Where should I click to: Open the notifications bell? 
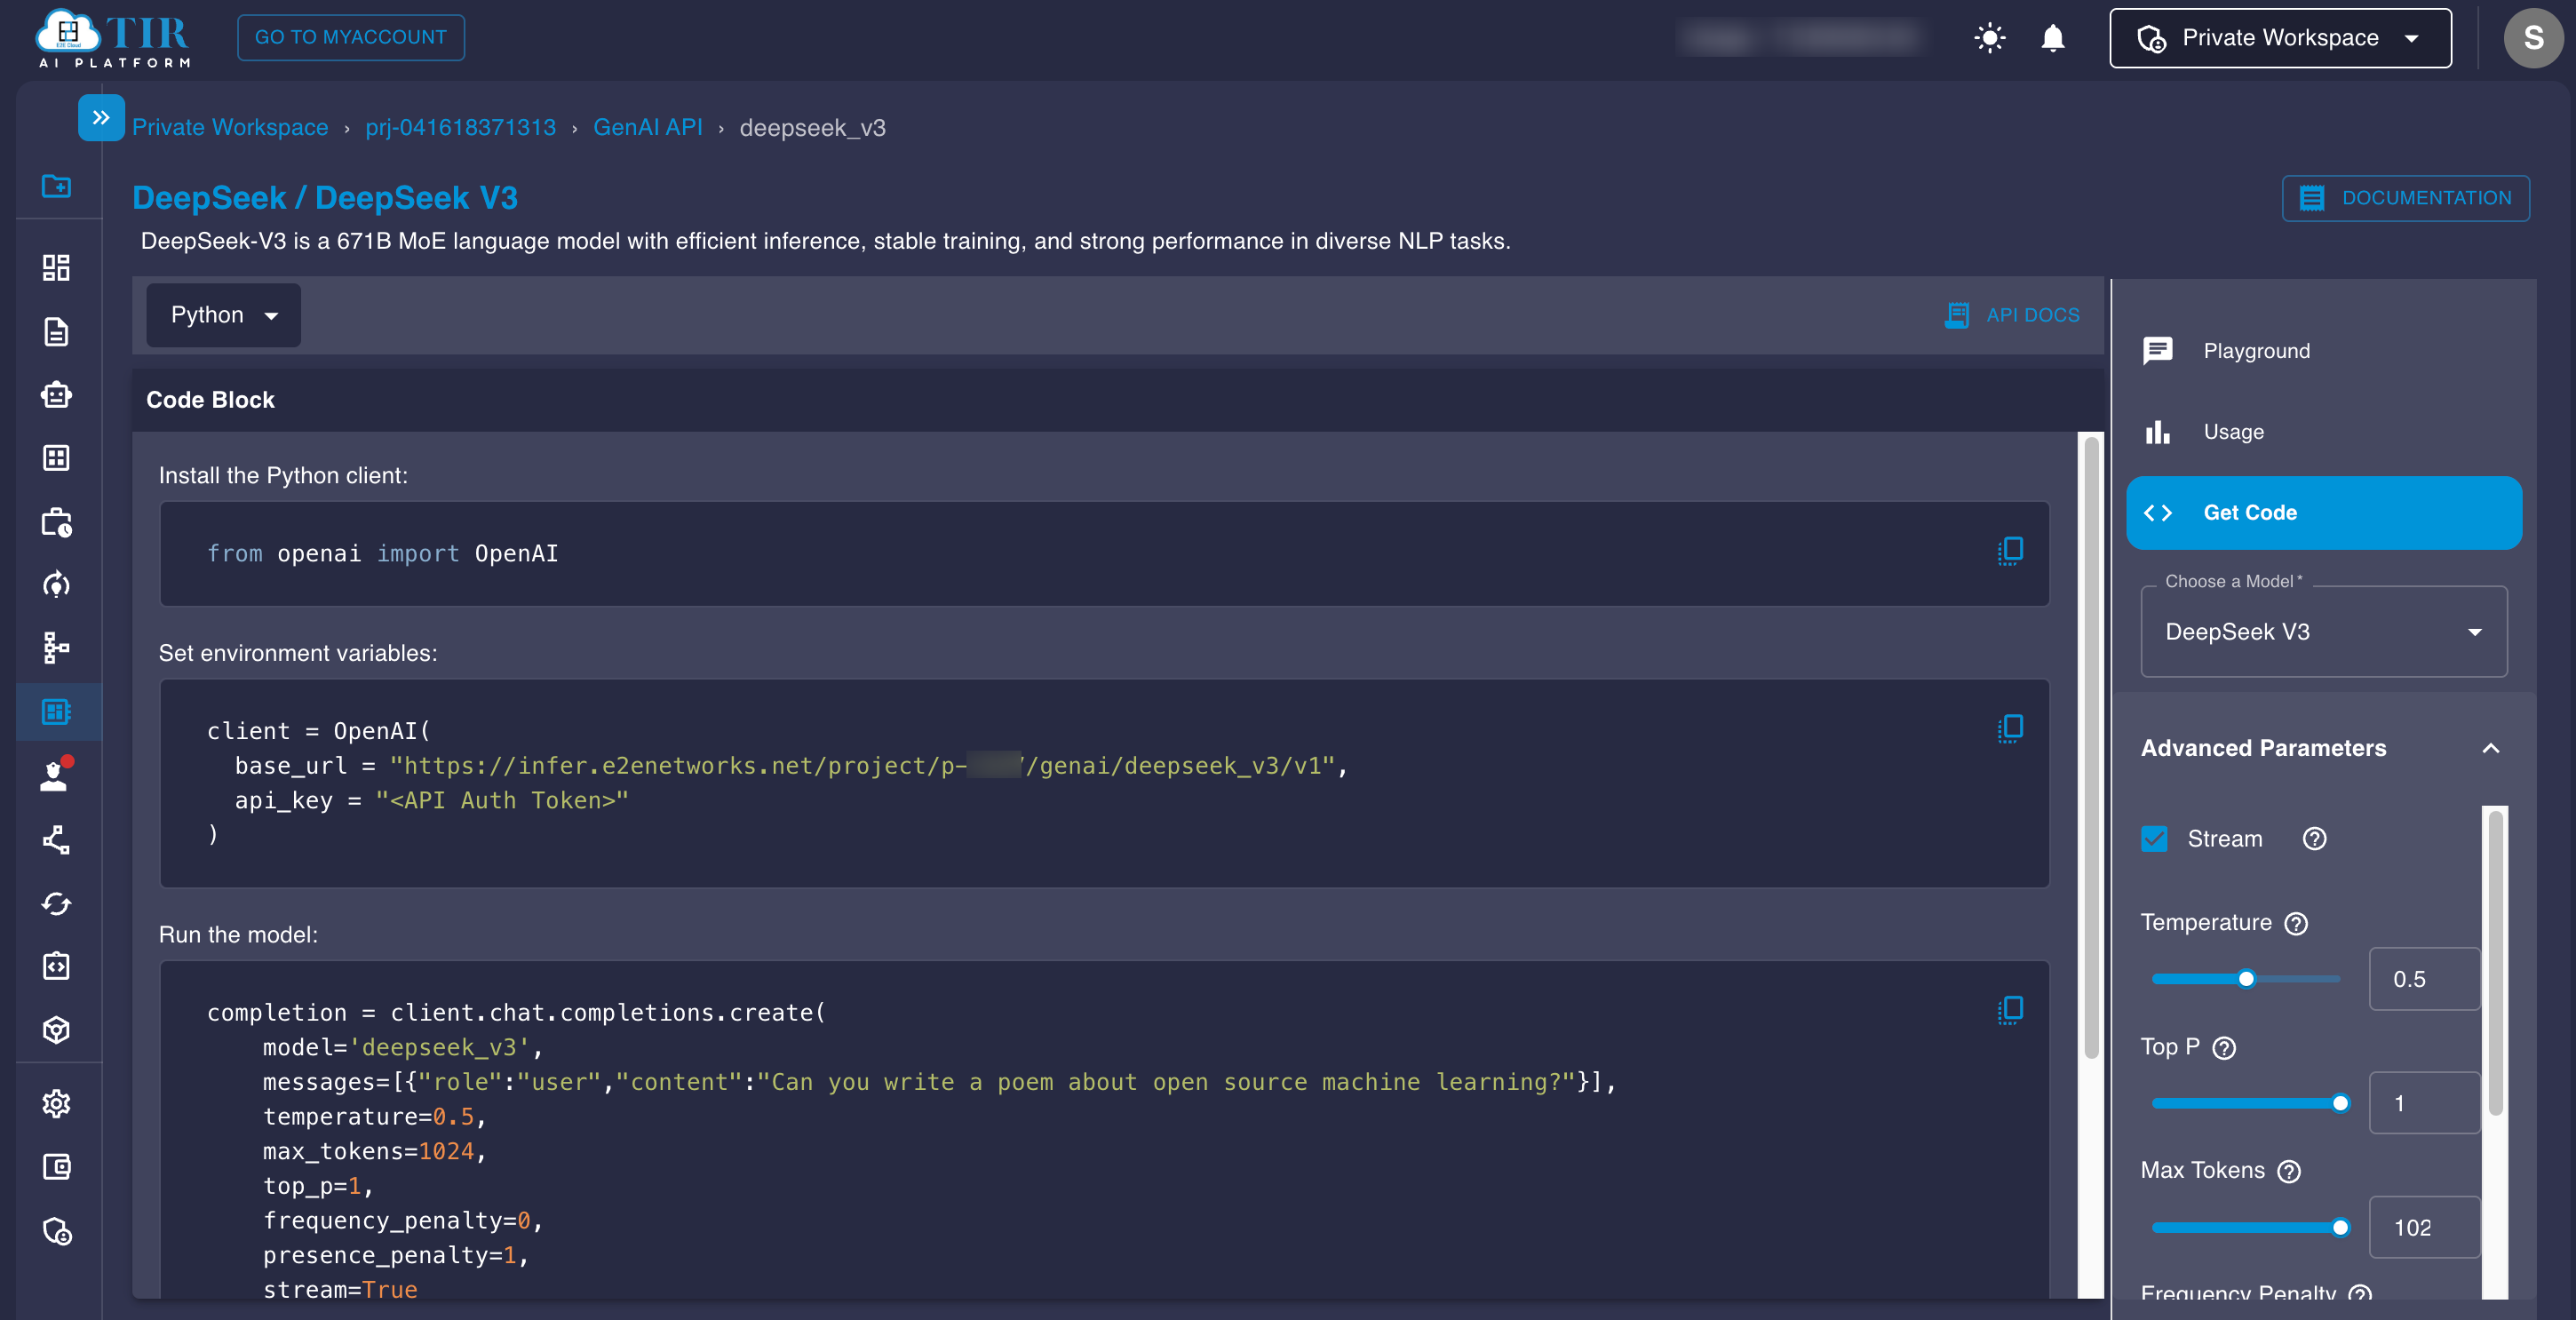(x=2052, y=38)
